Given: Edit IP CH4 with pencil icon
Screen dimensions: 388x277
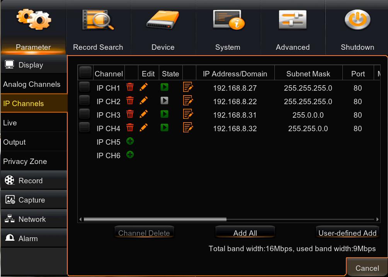Looking at the screenshot, I should (143, 127).
